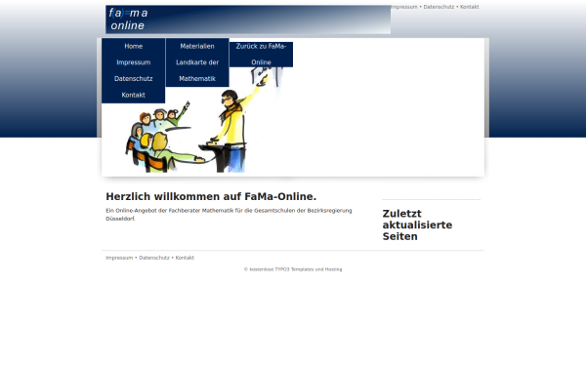Click the top header Impressum link
This screenshot has width=586, height=366.
[403, 7]
